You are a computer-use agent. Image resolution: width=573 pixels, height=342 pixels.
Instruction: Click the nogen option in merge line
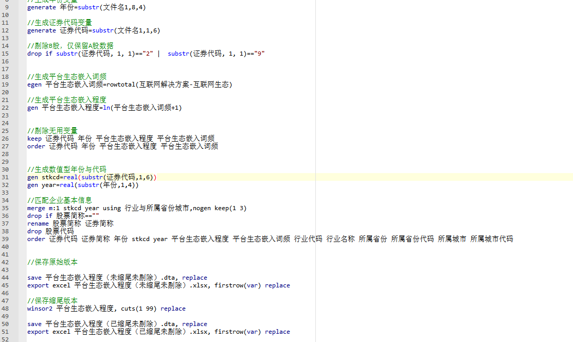click(202, 208)
